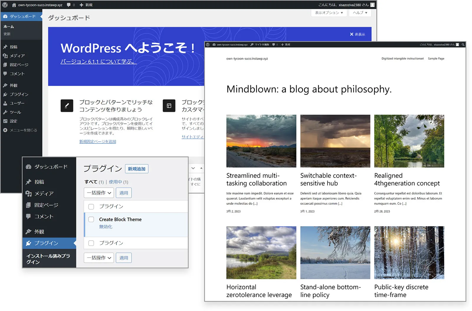
Task: Check the select-all checkbox in the plugins list
Action: coord(91,206)
